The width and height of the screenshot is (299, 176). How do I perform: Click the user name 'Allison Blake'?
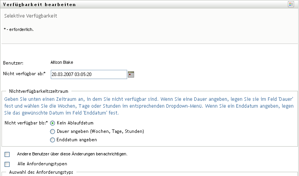[x=62, y=62]
